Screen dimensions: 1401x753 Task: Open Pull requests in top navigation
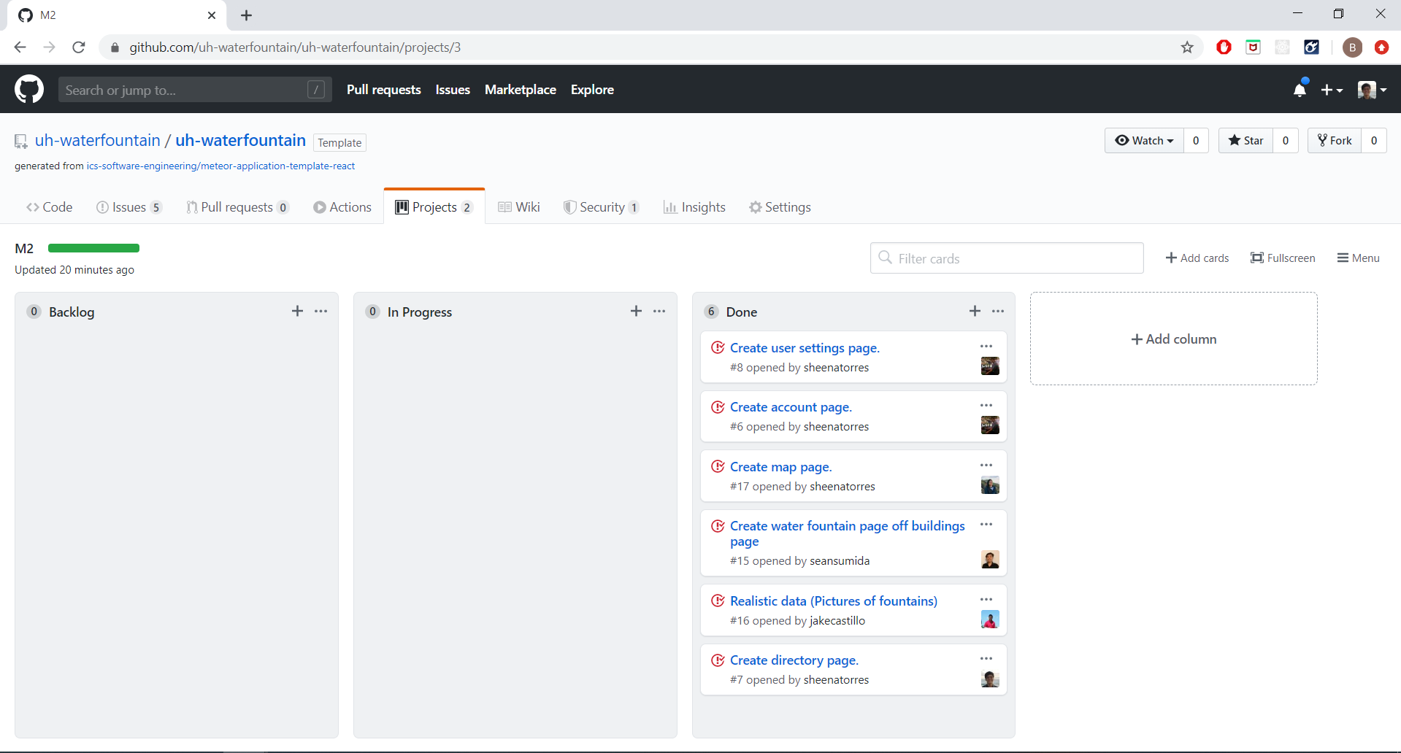[x=384, y=90]
